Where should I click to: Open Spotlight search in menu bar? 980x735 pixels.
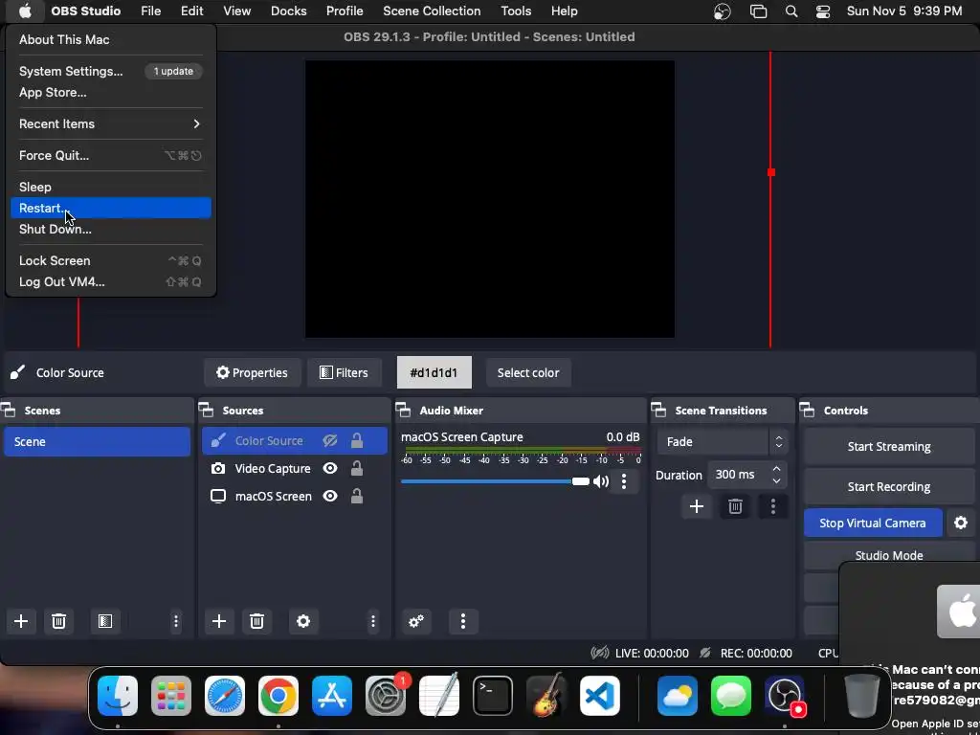(x=791, y=11)
